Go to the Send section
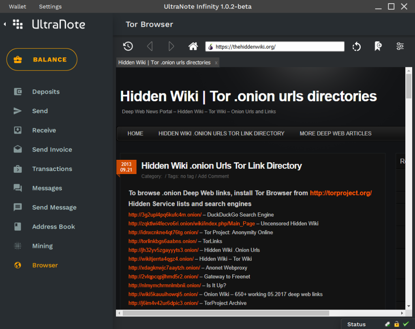The image size is (415, 329). [40, 111]
